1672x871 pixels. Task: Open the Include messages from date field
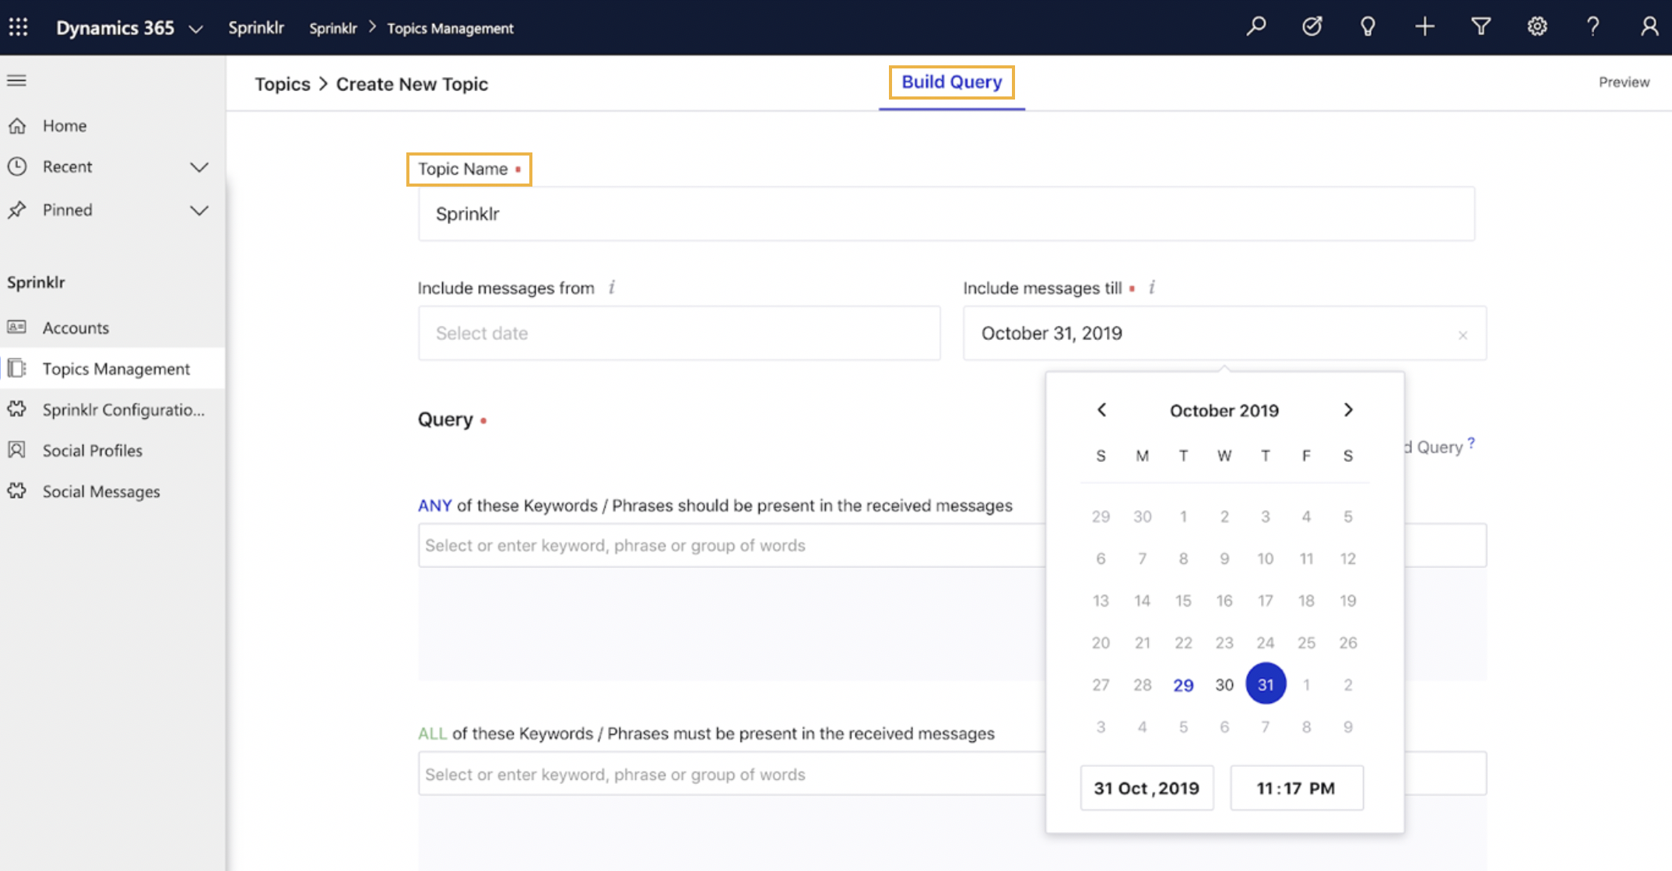click(x=679, y=333)
